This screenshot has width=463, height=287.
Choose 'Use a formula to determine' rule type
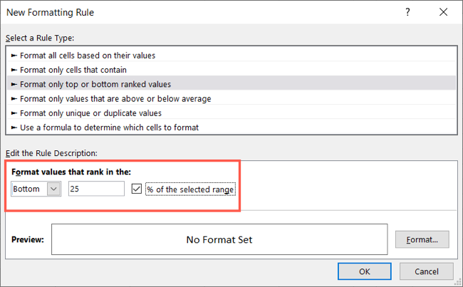coord(108,127)
